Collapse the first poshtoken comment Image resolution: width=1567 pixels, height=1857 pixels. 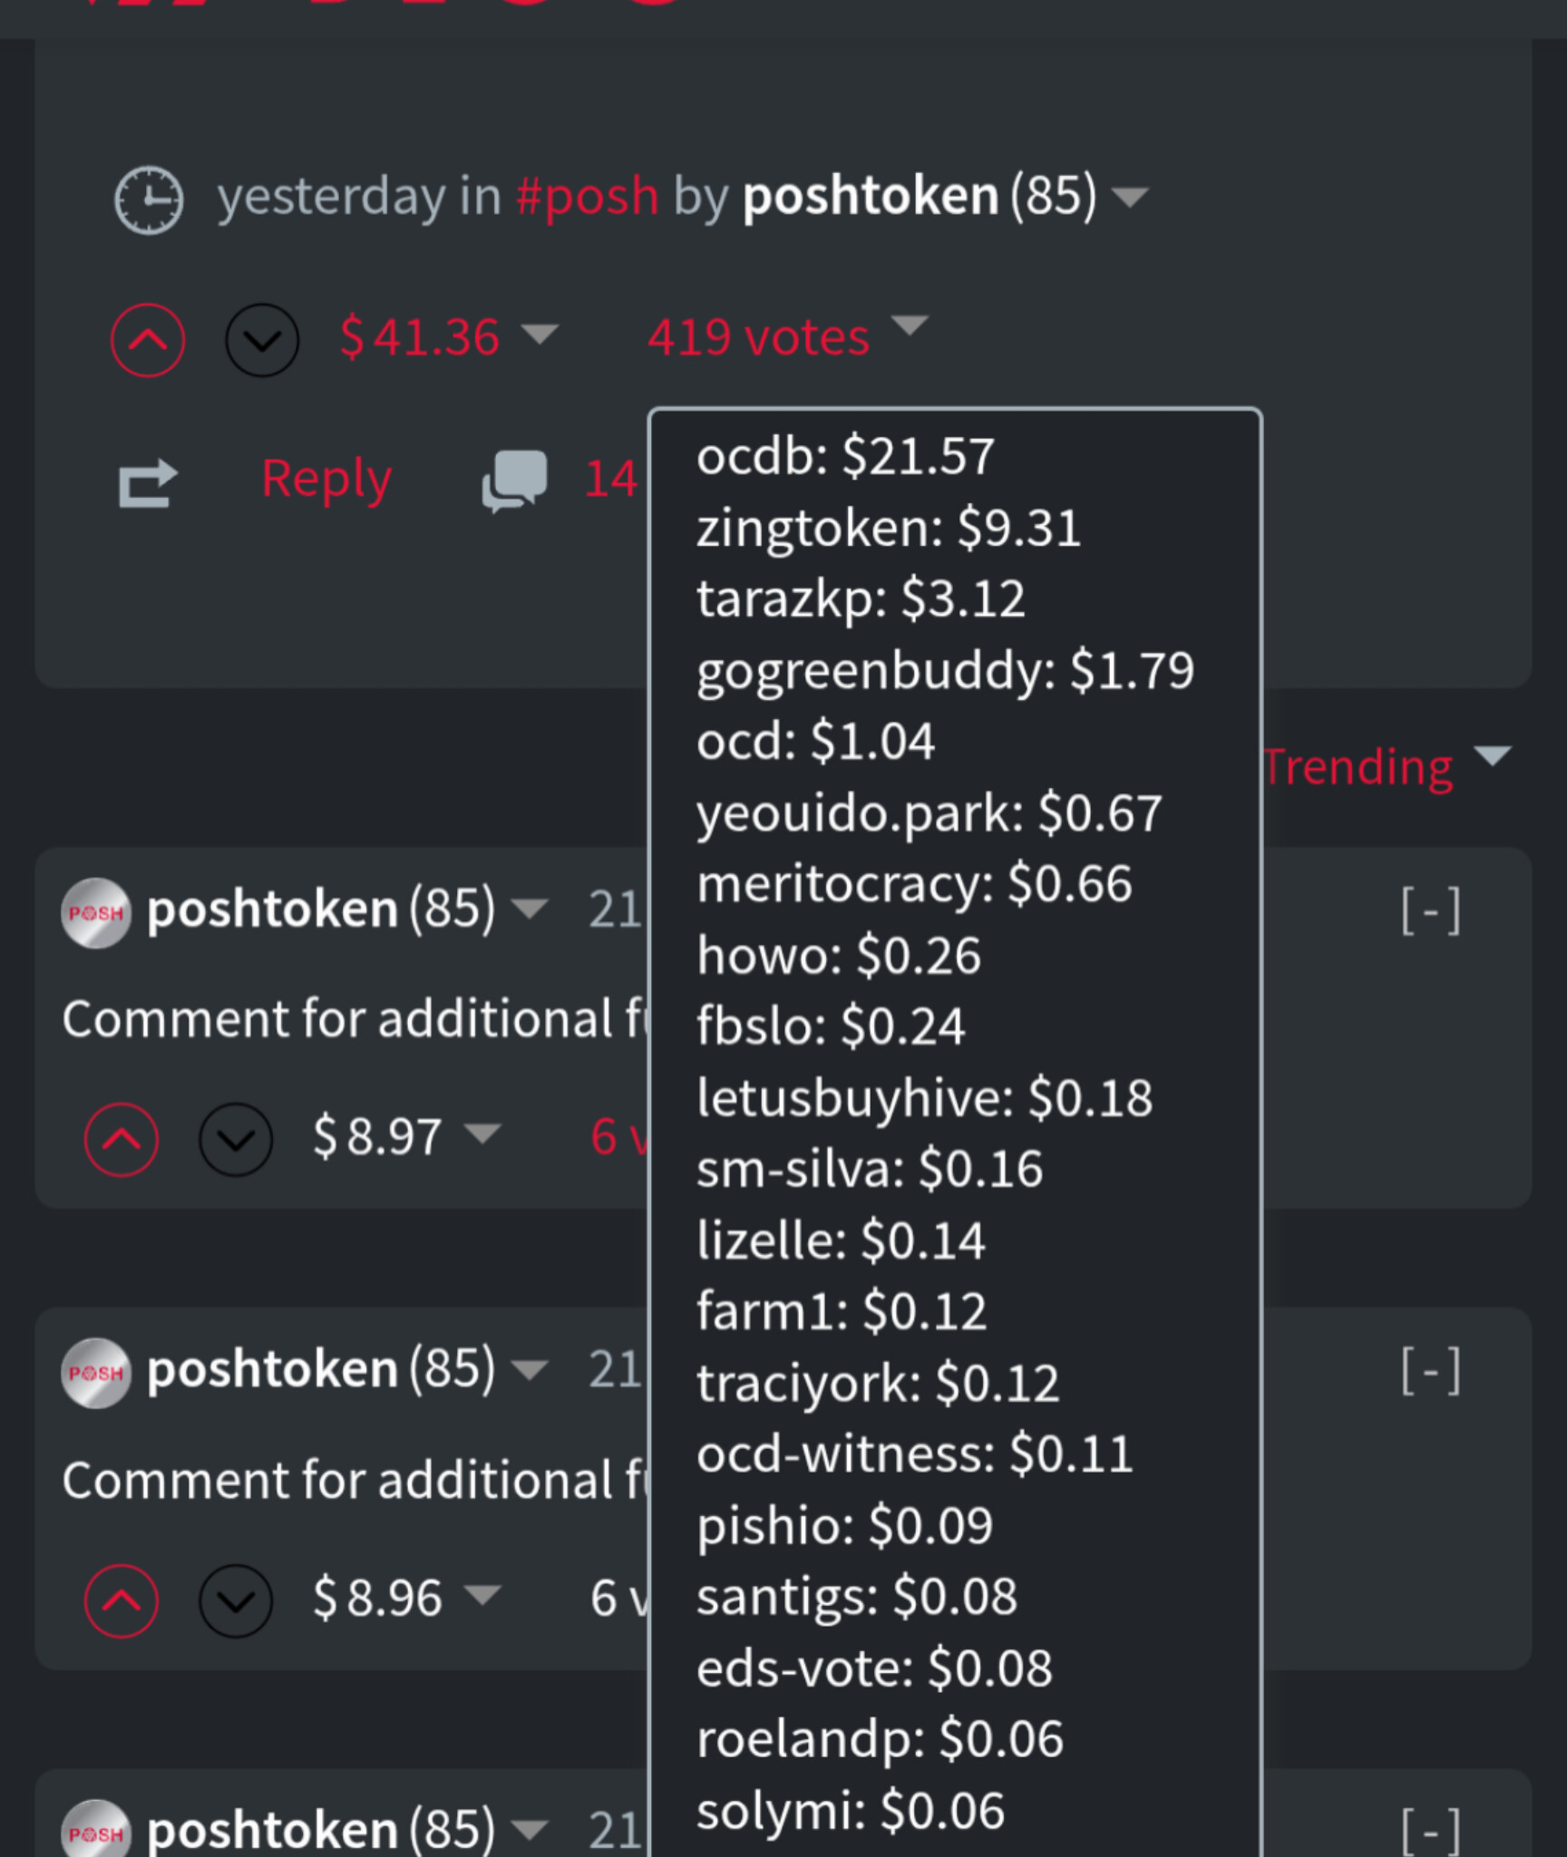tap(1430, 909)
